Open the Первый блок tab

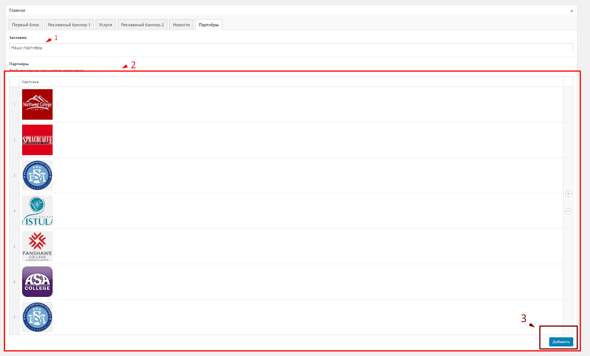[26, 25]
